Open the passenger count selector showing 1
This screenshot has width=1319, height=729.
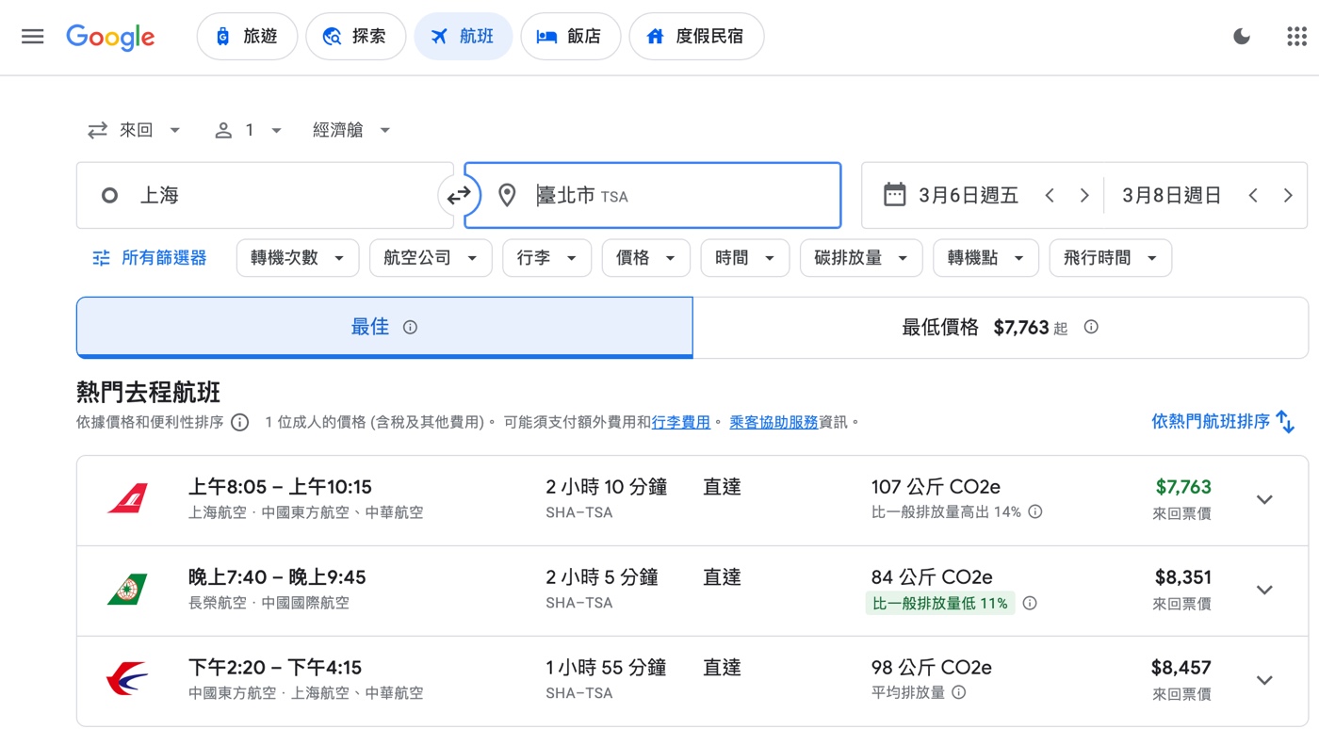pos(247,129)
